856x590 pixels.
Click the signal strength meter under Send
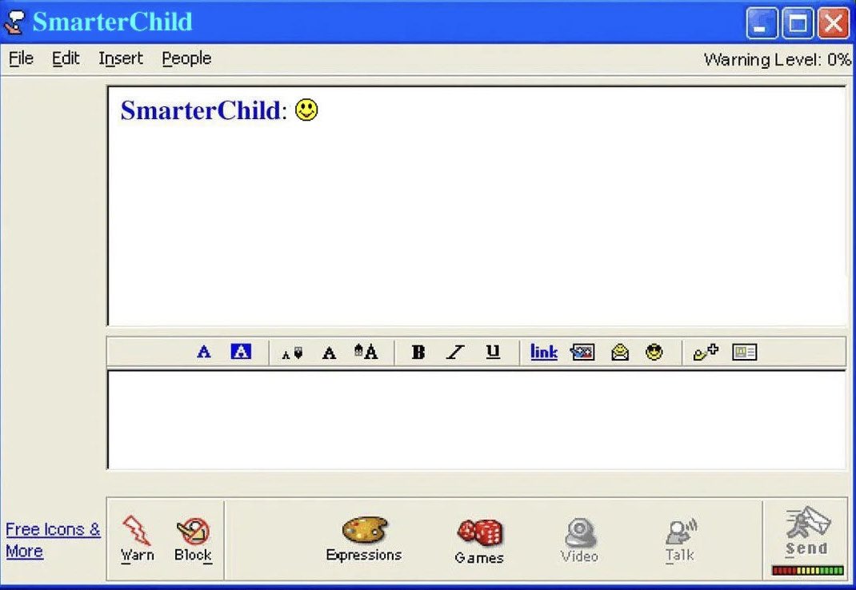(808, 570)
